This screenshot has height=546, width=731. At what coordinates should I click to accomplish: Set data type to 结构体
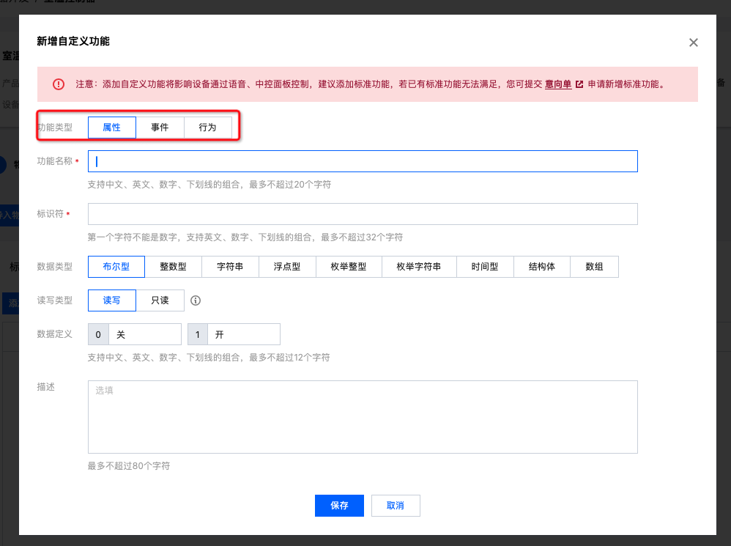[542, 267]
